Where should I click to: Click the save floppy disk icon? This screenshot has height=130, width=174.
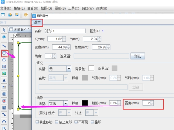[x=17, y=15]
